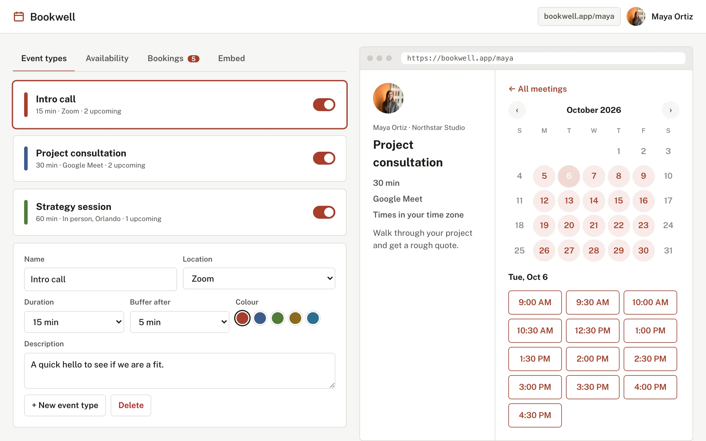Choose the 10:00 AM time slot

tap(650, 303)
